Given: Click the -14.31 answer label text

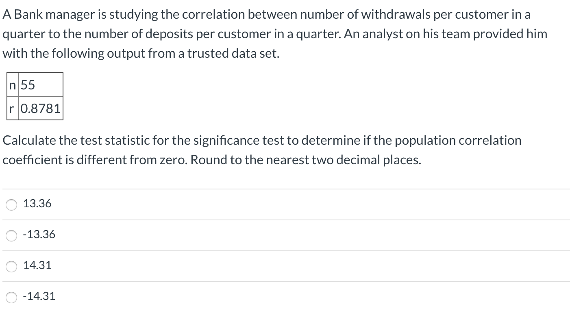Looking at the screenshot, I should pos(39,297).
